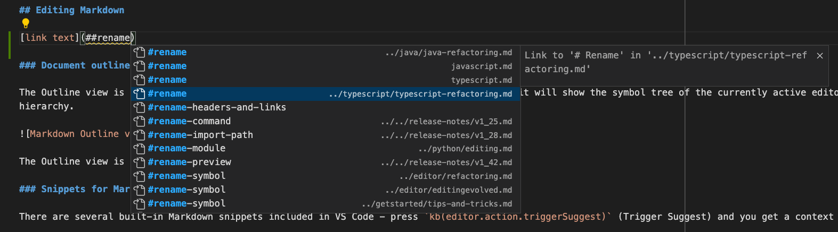Click the icon beside the javascript.md #rename suggestion
838x232 pixels.
(140, 66)
